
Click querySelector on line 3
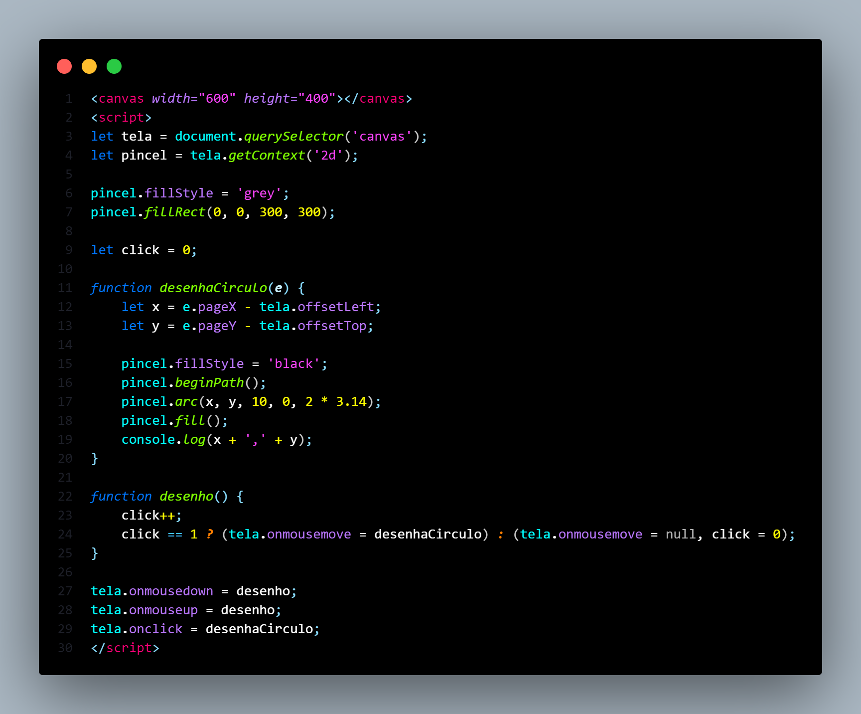click(x=293, y=137)
